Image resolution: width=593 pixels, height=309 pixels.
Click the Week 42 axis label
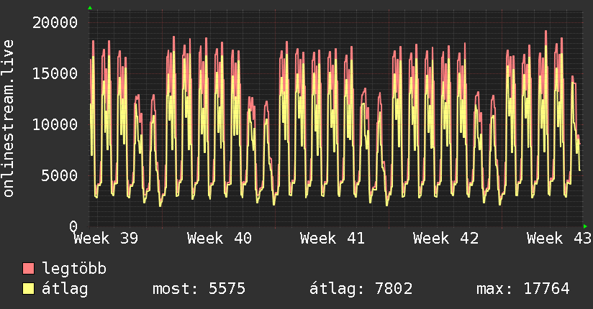(x=446, y=239)
